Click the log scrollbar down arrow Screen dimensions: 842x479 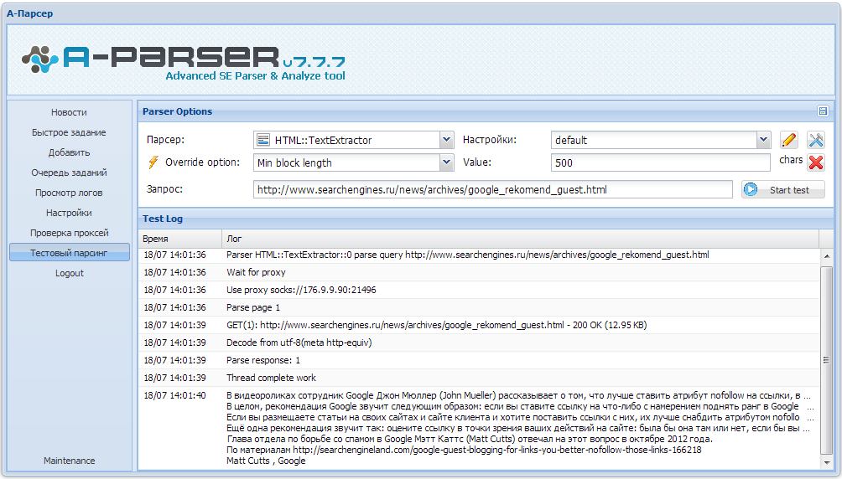826,462
